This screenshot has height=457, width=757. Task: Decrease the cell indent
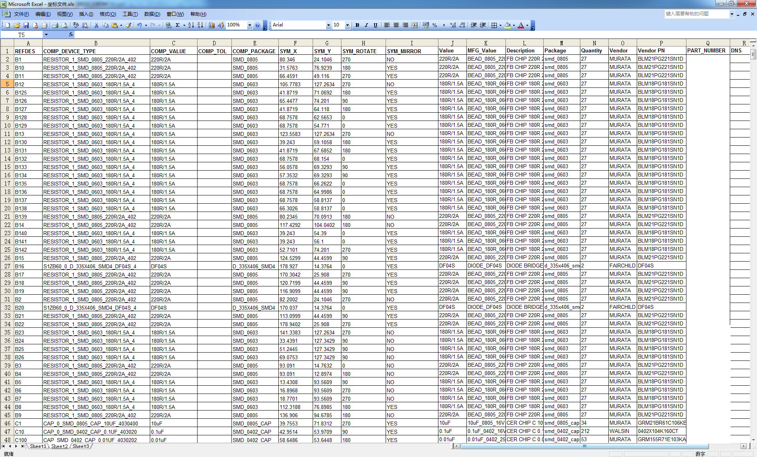point(474,25)
